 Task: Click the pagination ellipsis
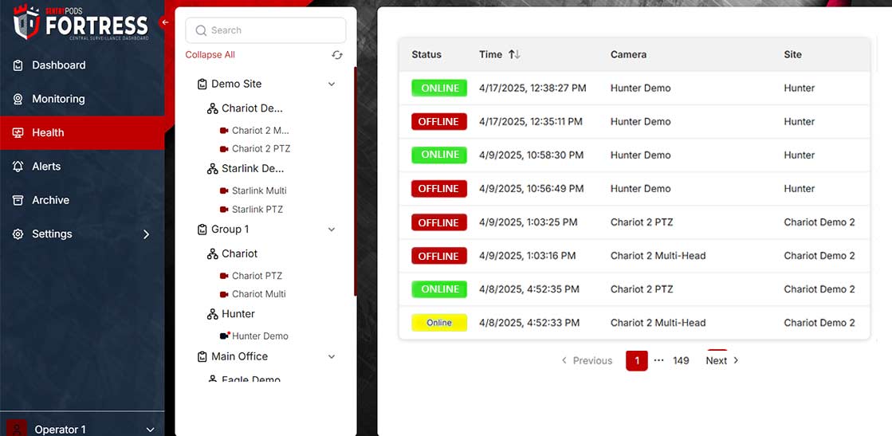658,361
